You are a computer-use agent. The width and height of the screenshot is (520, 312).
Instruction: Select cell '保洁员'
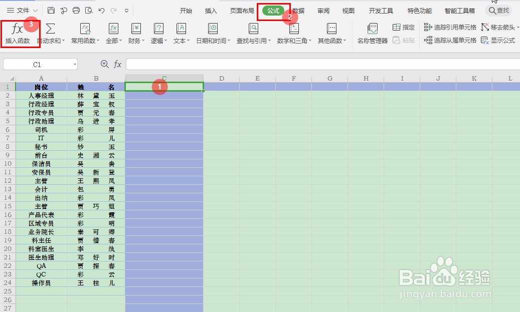pos(41,164)
